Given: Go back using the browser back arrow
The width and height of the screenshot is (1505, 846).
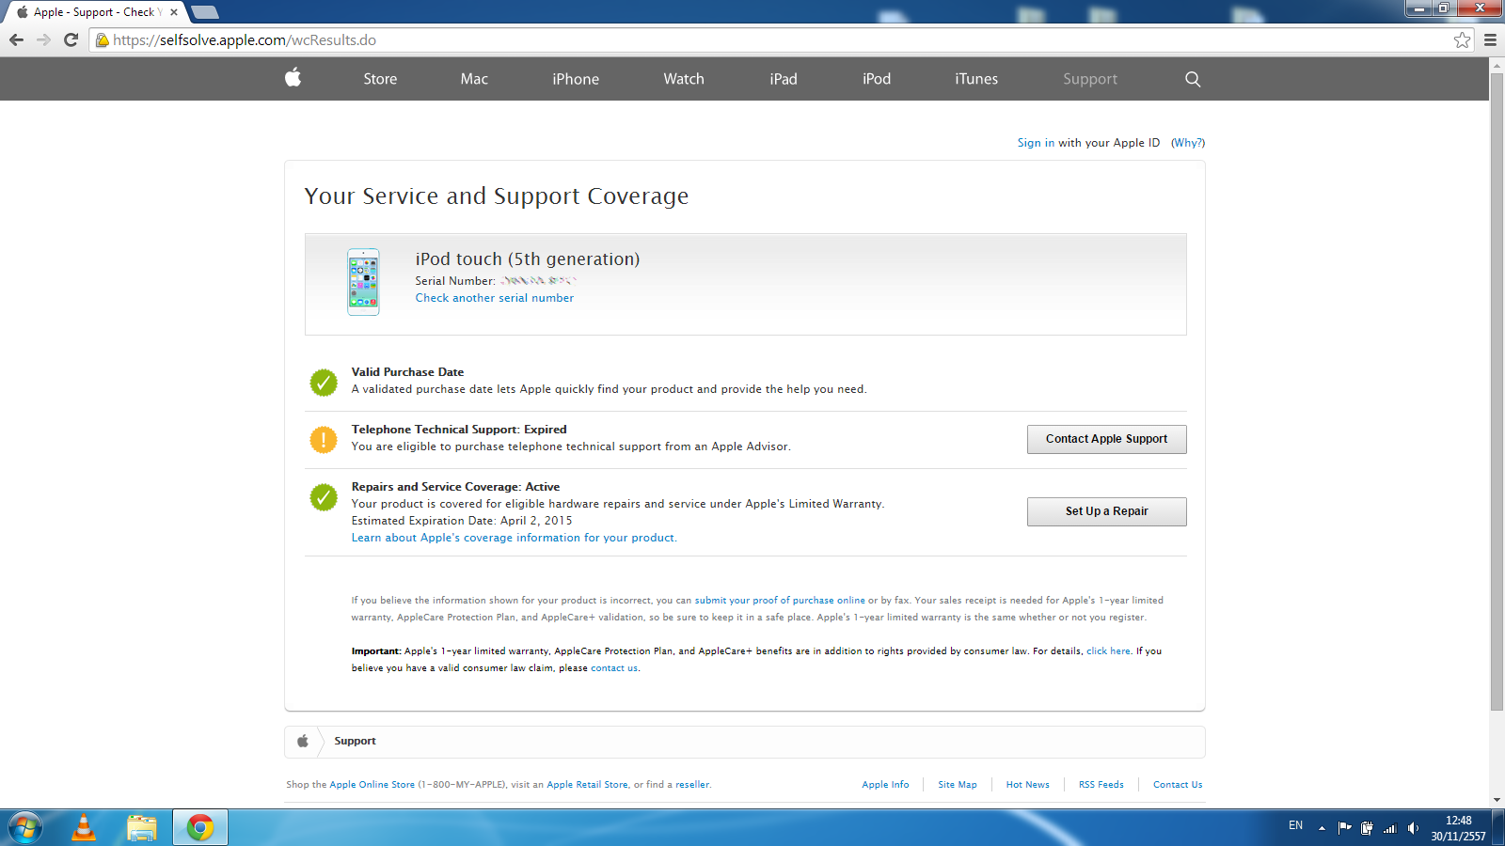Looking at the screenshot, I should 16,39.
